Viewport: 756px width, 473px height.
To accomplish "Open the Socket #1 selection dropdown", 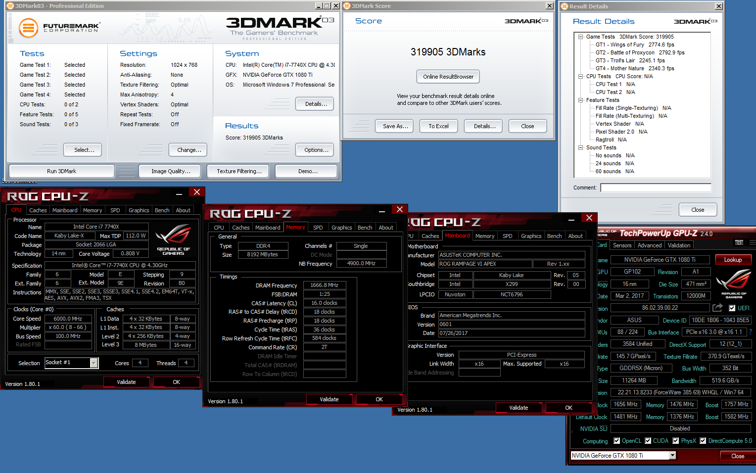I will coord(94,363).
